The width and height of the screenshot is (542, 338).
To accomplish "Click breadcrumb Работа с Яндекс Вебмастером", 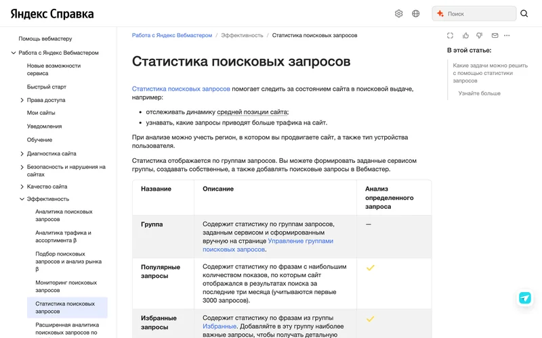I will tap(172, 35).
